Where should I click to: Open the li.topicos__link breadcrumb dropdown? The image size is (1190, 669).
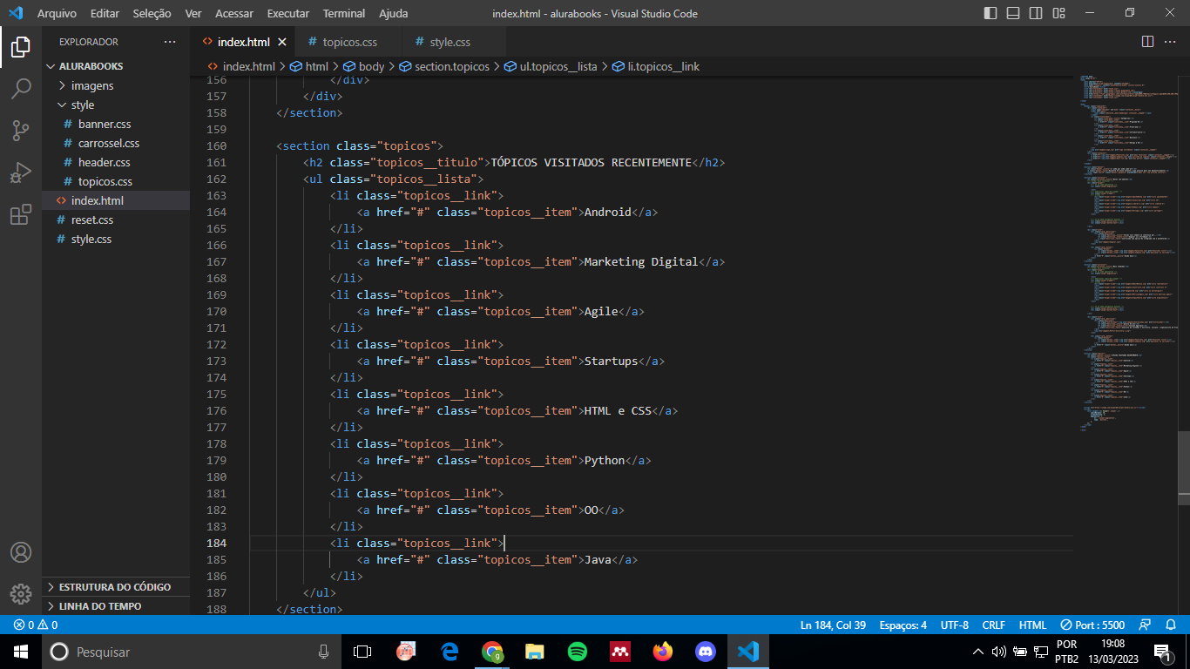[655, 66]
